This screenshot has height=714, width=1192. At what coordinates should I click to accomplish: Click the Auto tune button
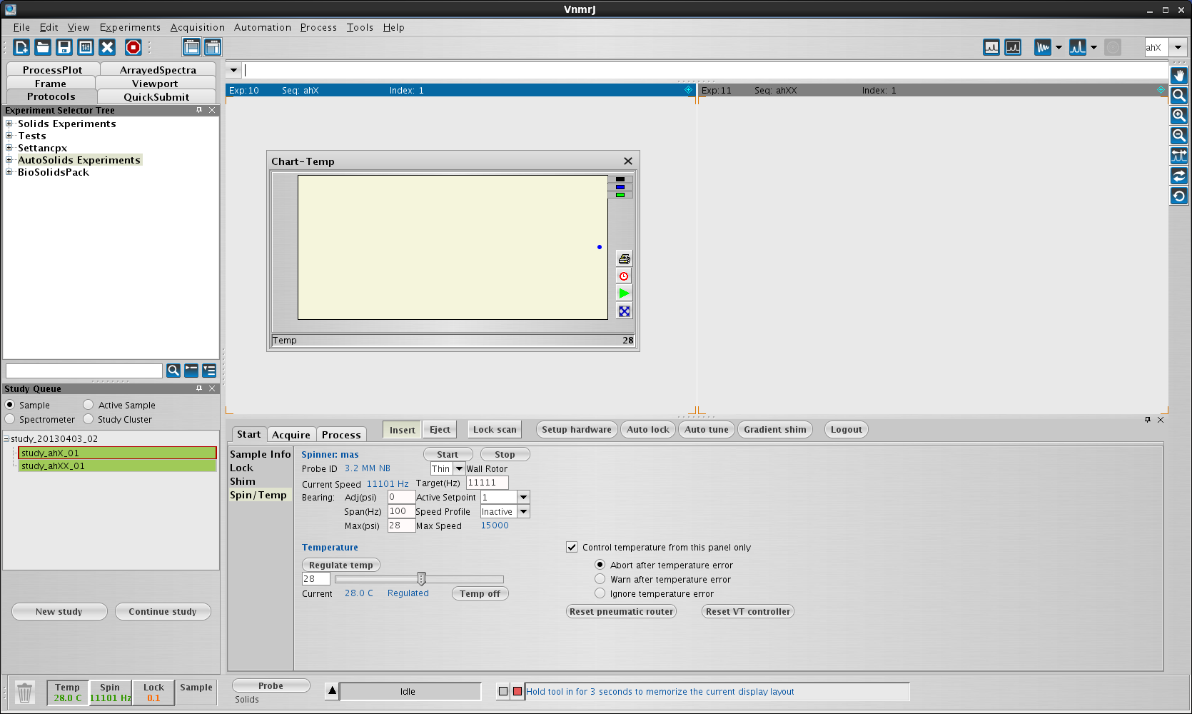(x=706, y=429)
